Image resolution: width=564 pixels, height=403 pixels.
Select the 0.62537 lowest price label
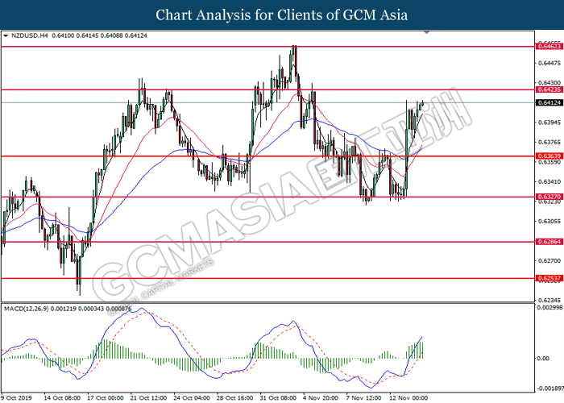point(549,279)
